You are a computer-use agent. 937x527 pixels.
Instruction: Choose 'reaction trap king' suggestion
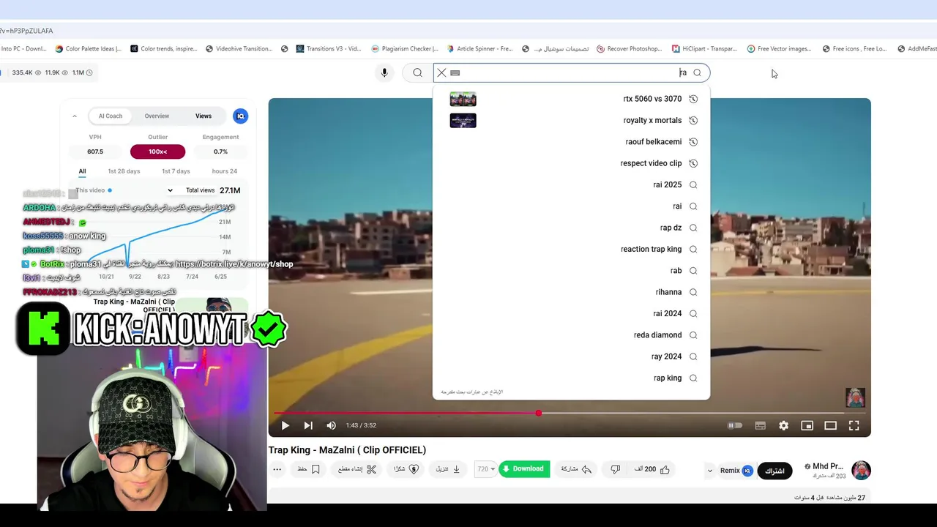tap(572, 249)
